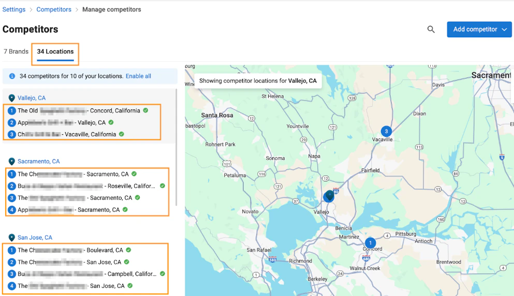Screen dimensions: 514x296
Task: Click number 3 badge of Campbell competitor
Action: tap(12, 274)
